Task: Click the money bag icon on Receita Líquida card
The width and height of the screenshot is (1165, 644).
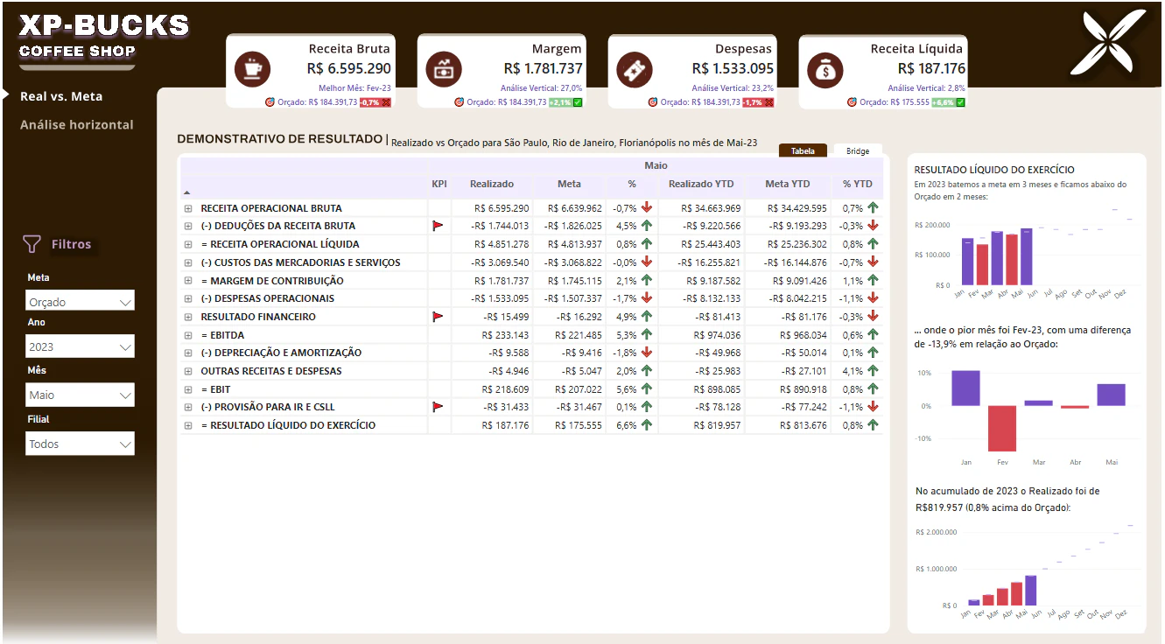Action: [825, 69]
